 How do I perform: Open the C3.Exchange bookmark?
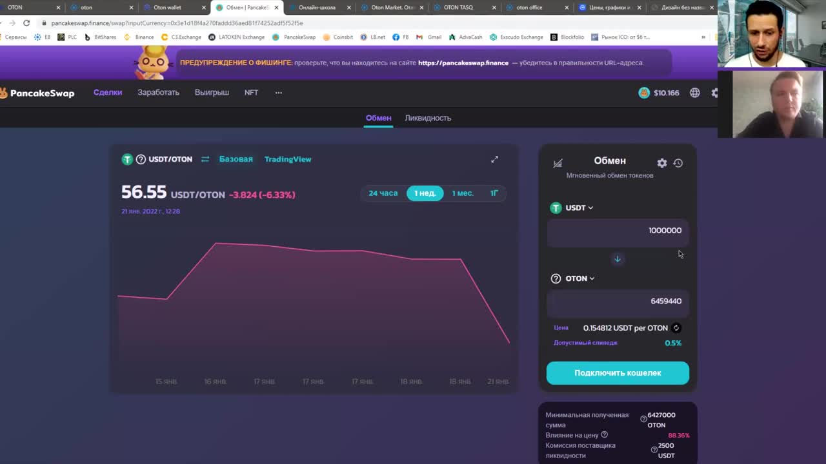[181, 37]
